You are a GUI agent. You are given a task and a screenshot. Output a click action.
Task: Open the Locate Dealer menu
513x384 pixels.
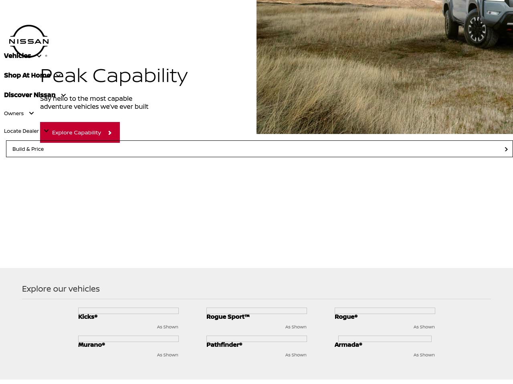click(22, 131)
